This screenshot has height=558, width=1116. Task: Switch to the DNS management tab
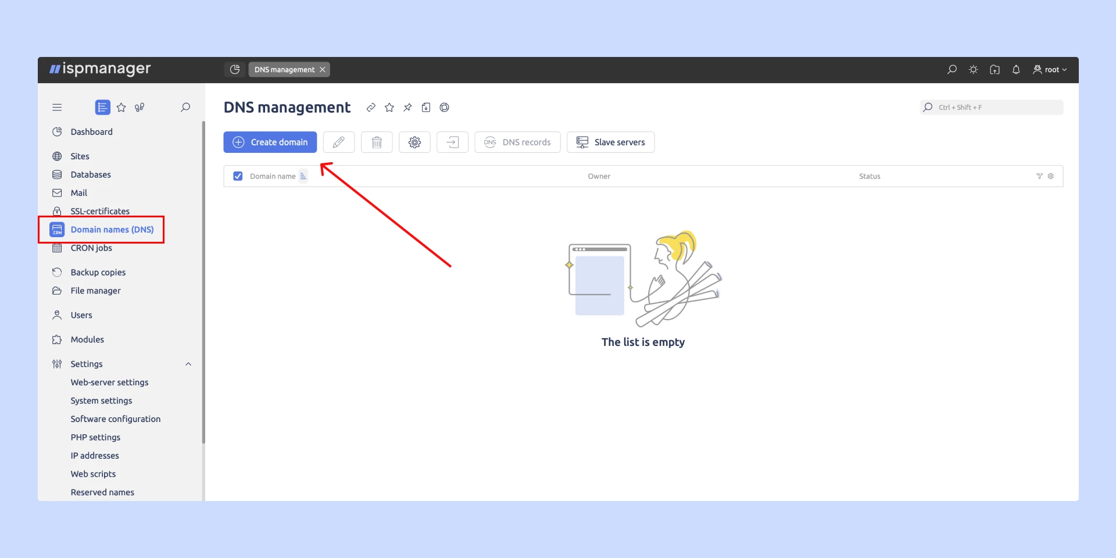(284, 70)
